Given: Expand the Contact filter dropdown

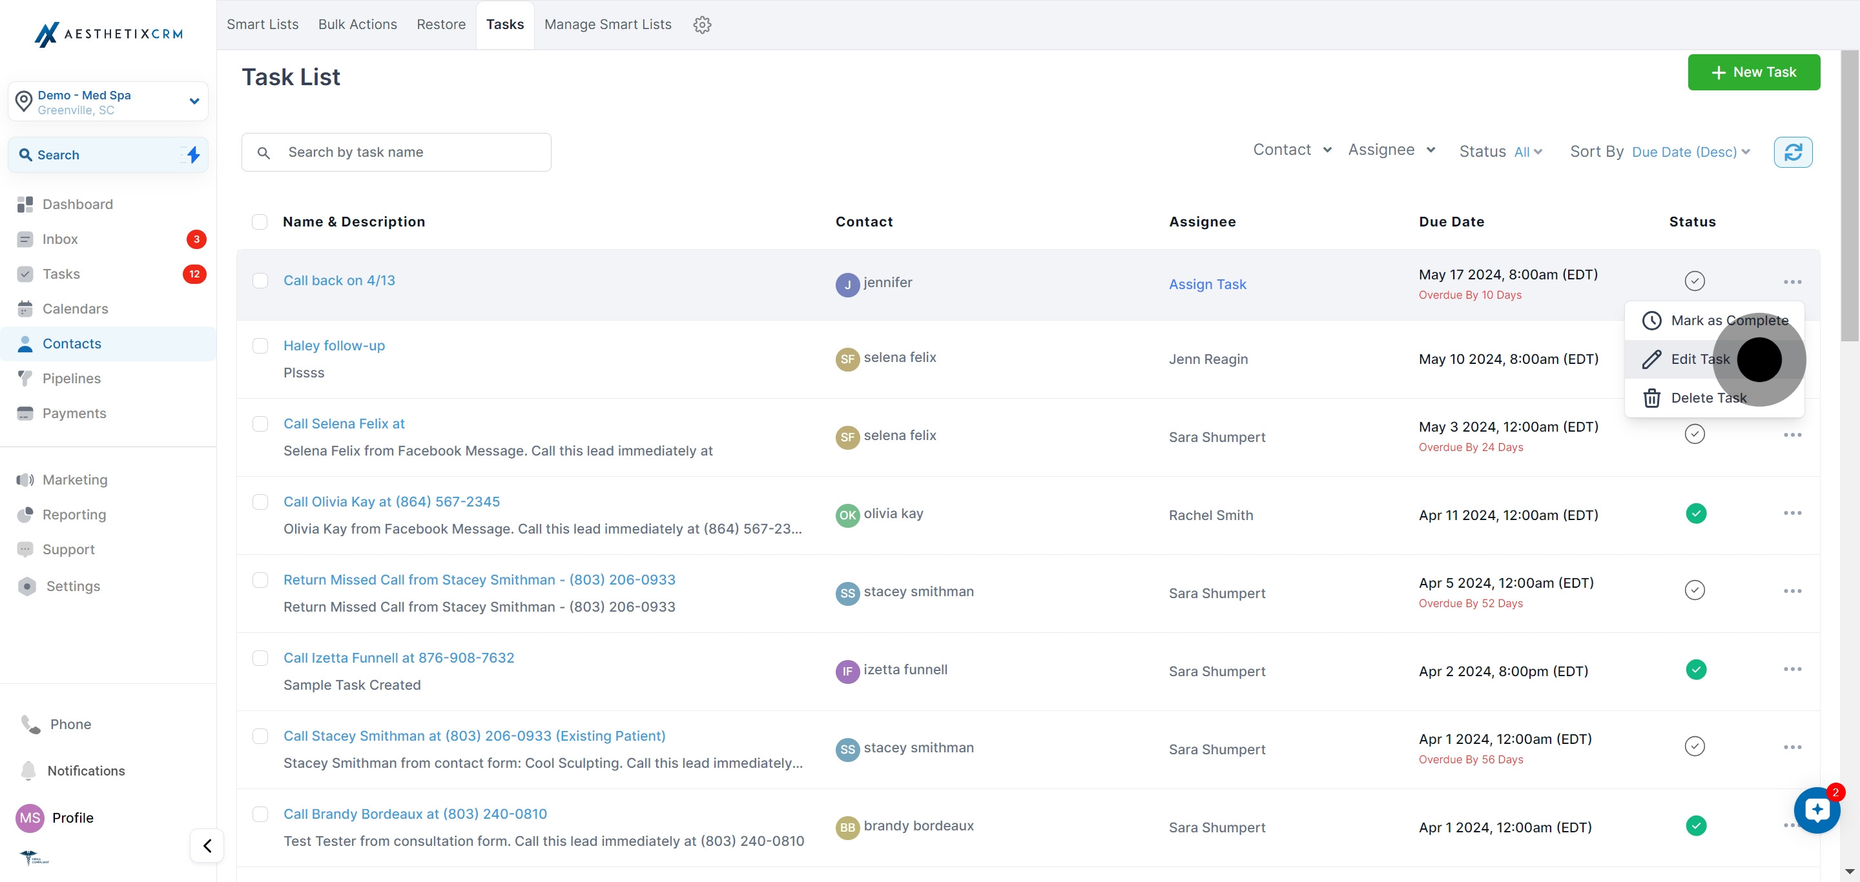Looking at the screenshot, I should pos(1292,150).
